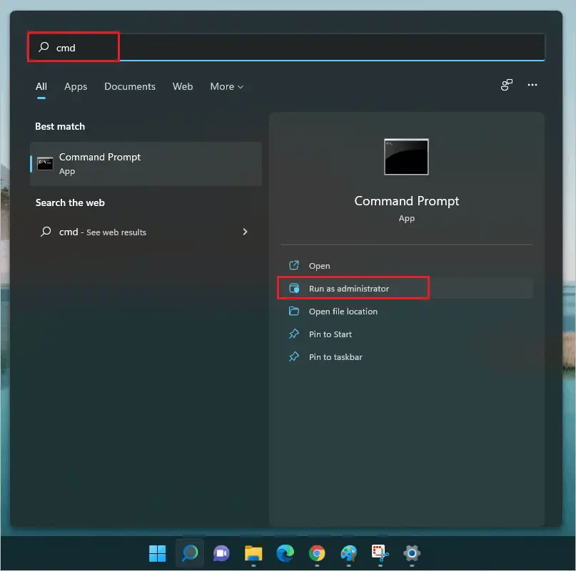Click the search box containing cmd
Viewport: 576px width, 571px height.
[286, 47]
